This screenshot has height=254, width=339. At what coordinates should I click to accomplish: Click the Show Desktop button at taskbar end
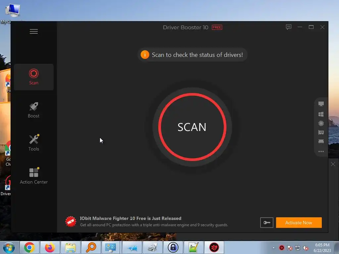[x=337, y=247]
